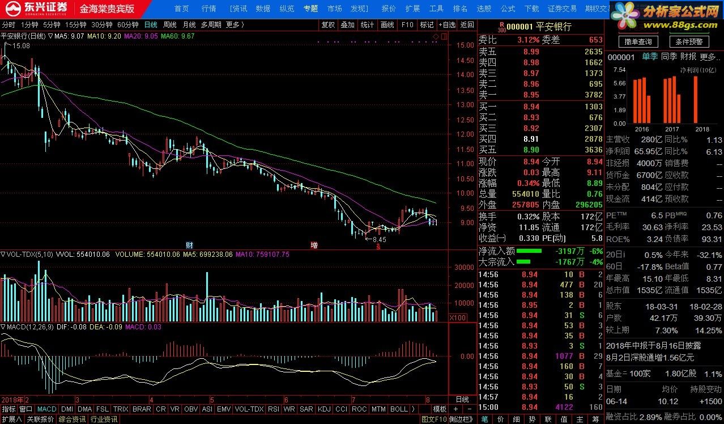Select 单季 financial view

(x=650, y=57)
